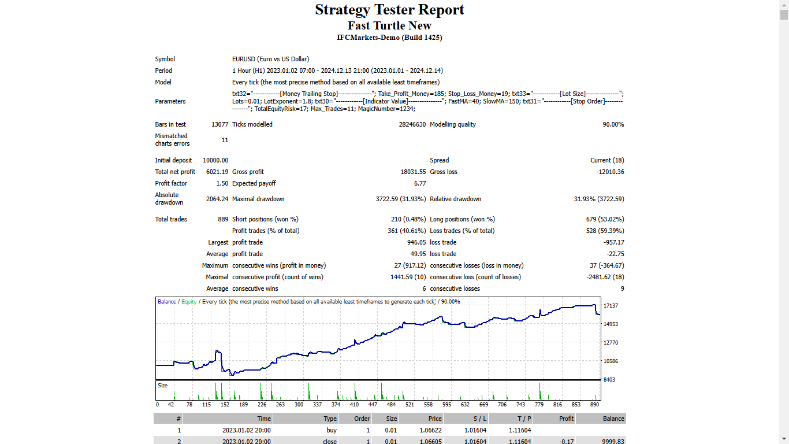Click the scrollbar down arrow
This screenshot has width=789, height=444.
tap(784, 439)
